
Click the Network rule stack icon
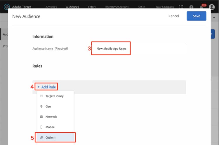pos(41,117)
